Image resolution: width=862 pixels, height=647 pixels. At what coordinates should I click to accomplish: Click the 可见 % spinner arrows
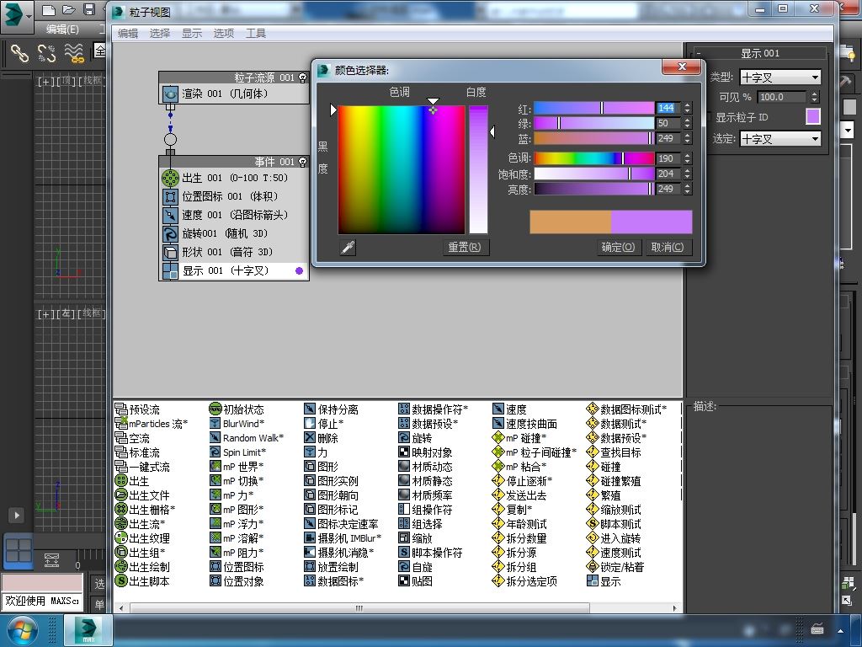(815, 98)
